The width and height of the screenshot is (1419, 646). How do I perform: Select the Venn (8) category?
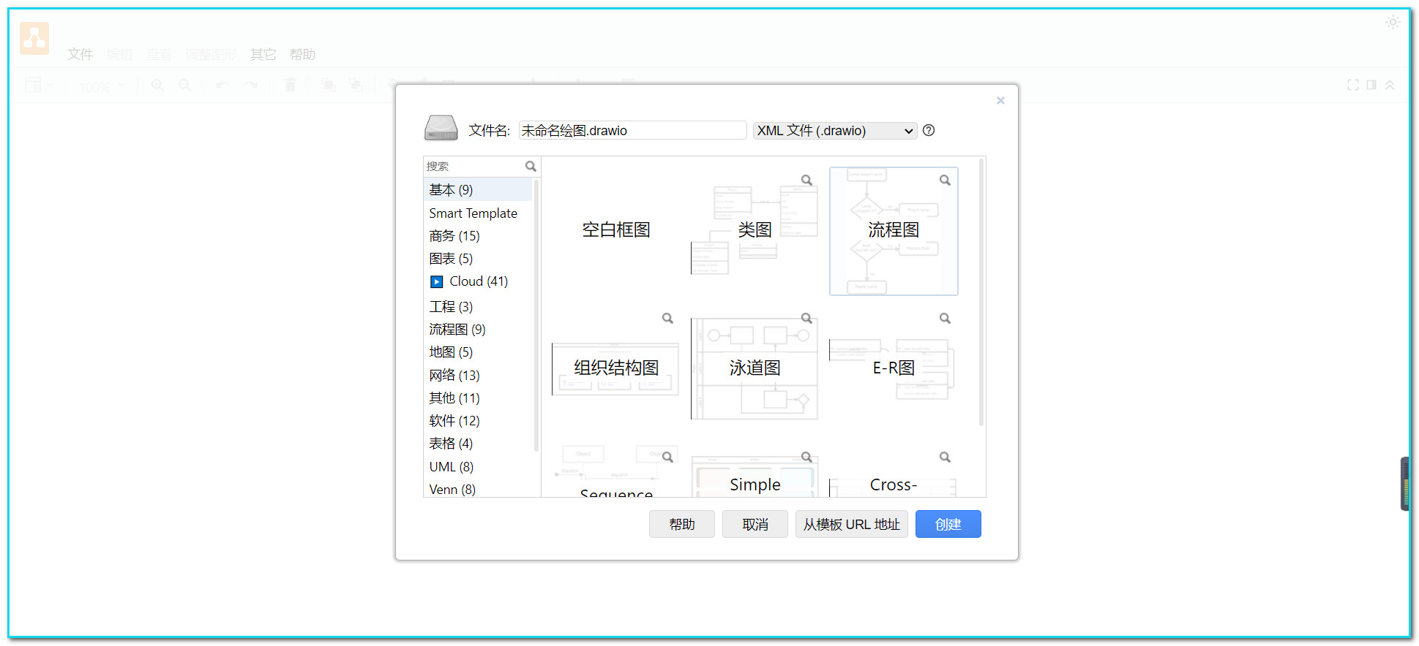[478, 489]
